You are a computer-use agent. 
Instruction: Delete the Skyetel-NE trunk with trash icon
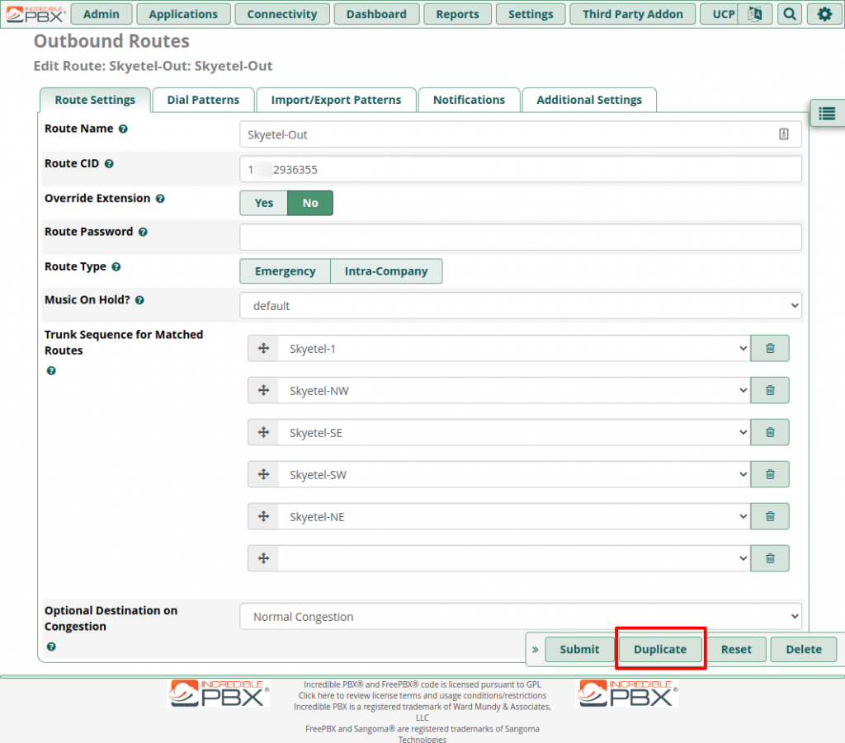click(770, 516)
